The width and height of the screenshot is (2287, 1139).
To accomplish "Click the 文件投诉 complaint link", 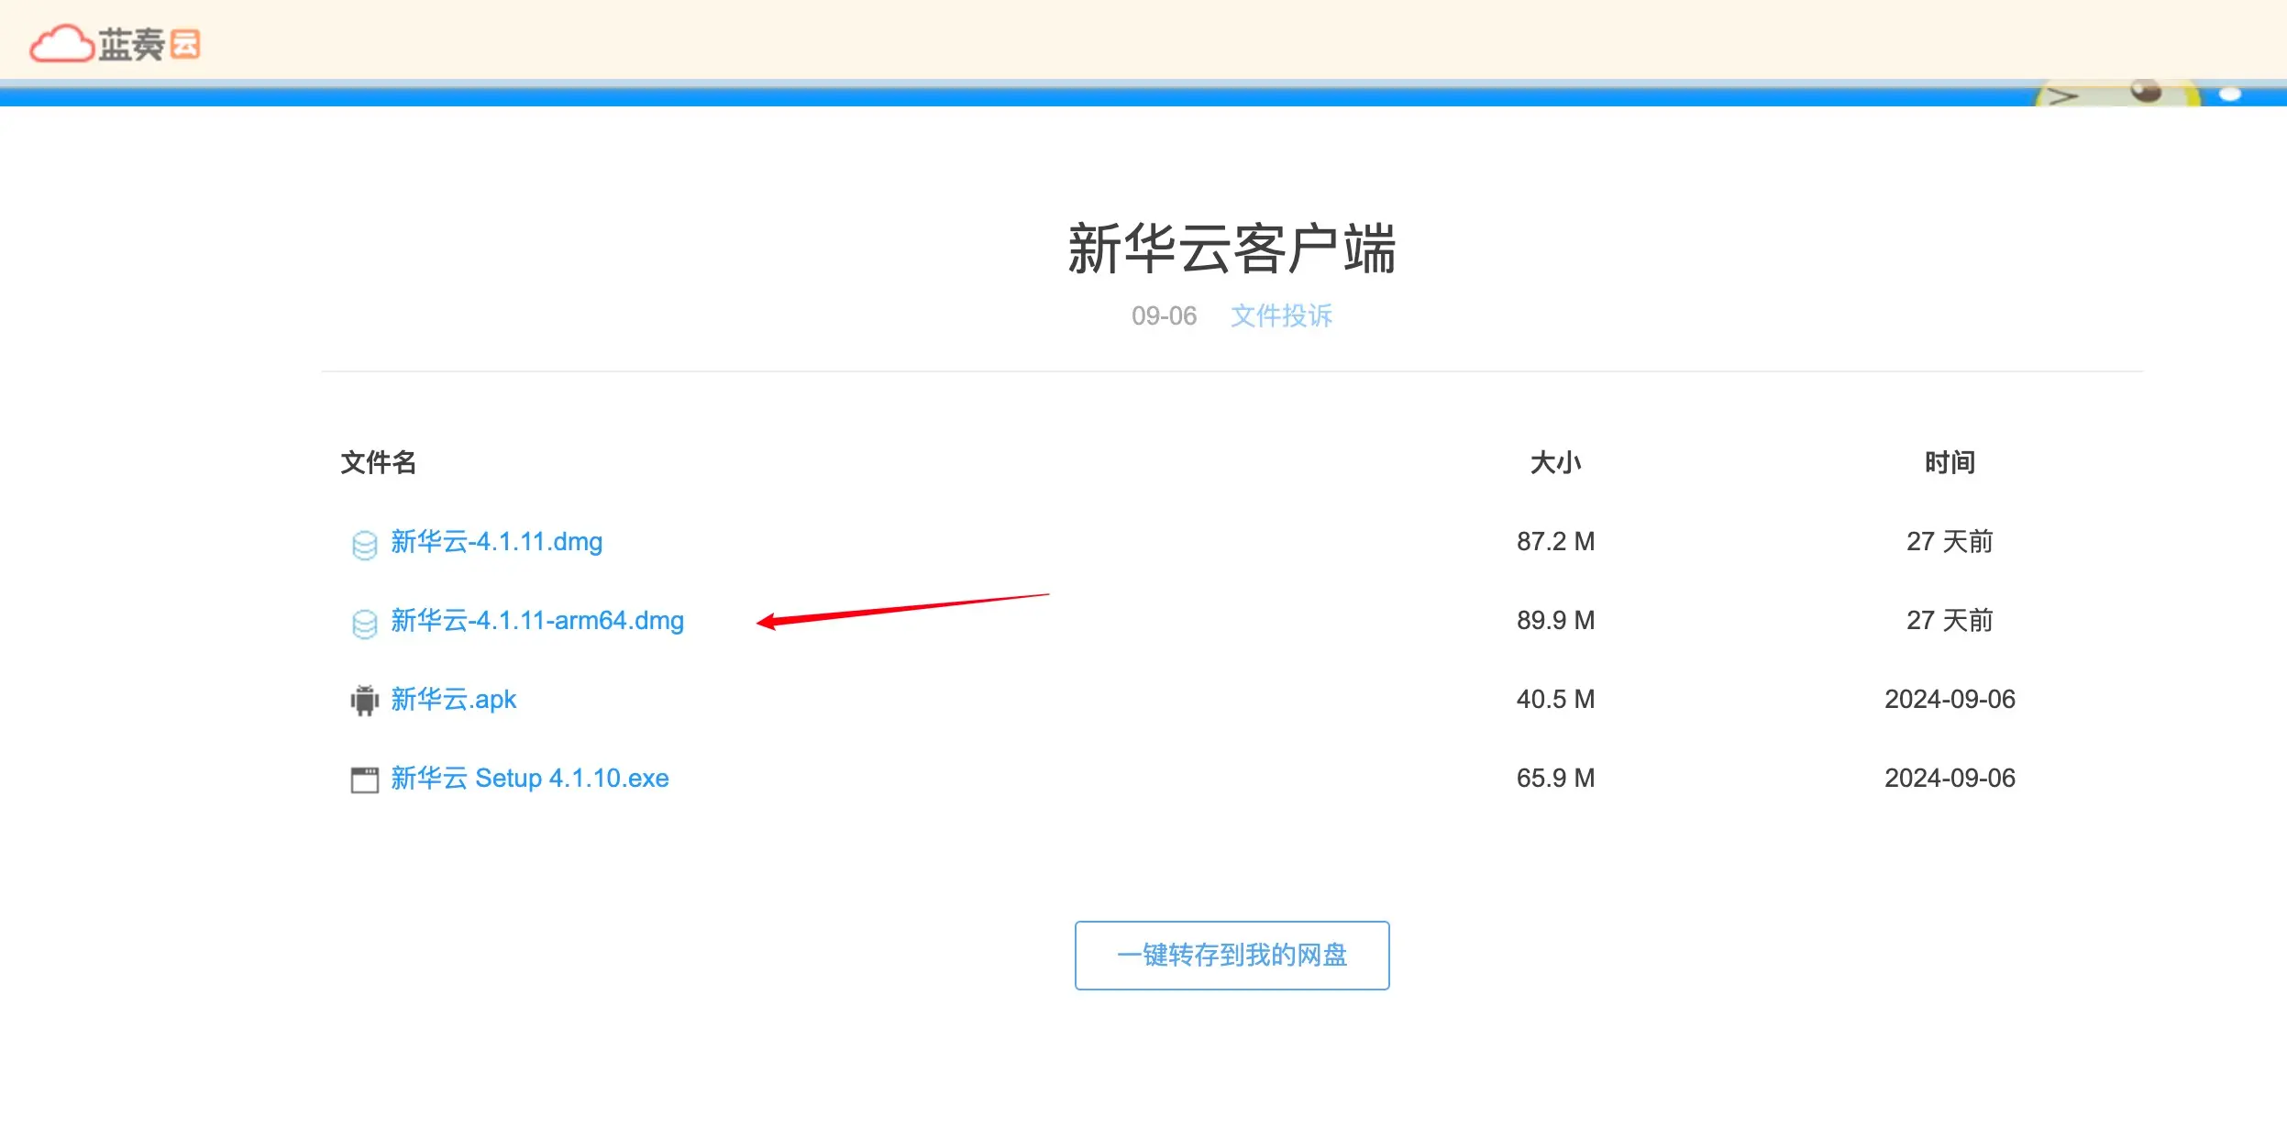I will pyautogui.click(x=1281, y=315).
